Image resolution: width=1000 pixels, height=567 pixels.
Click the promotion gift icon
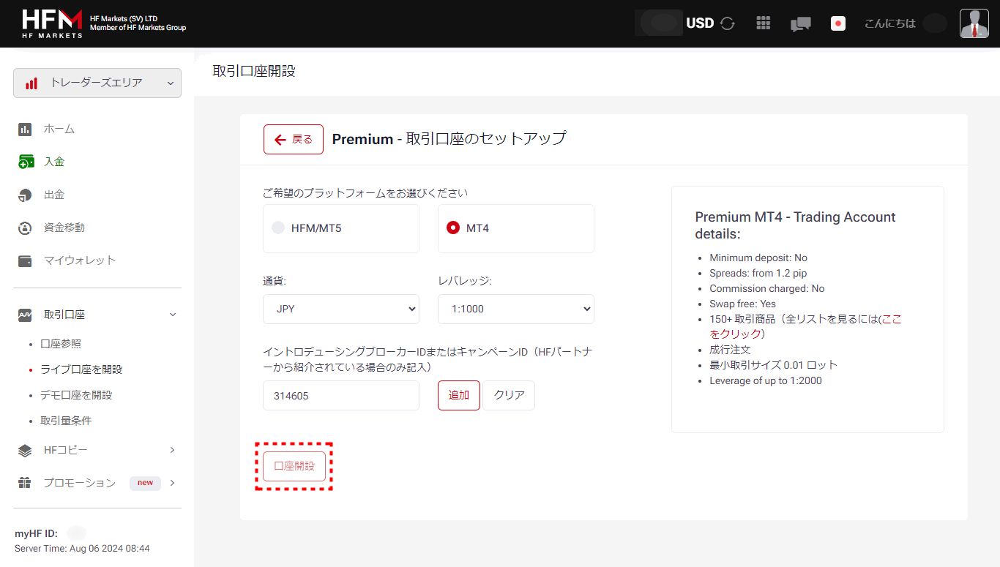pyautogui.click(x=25, y=483)
